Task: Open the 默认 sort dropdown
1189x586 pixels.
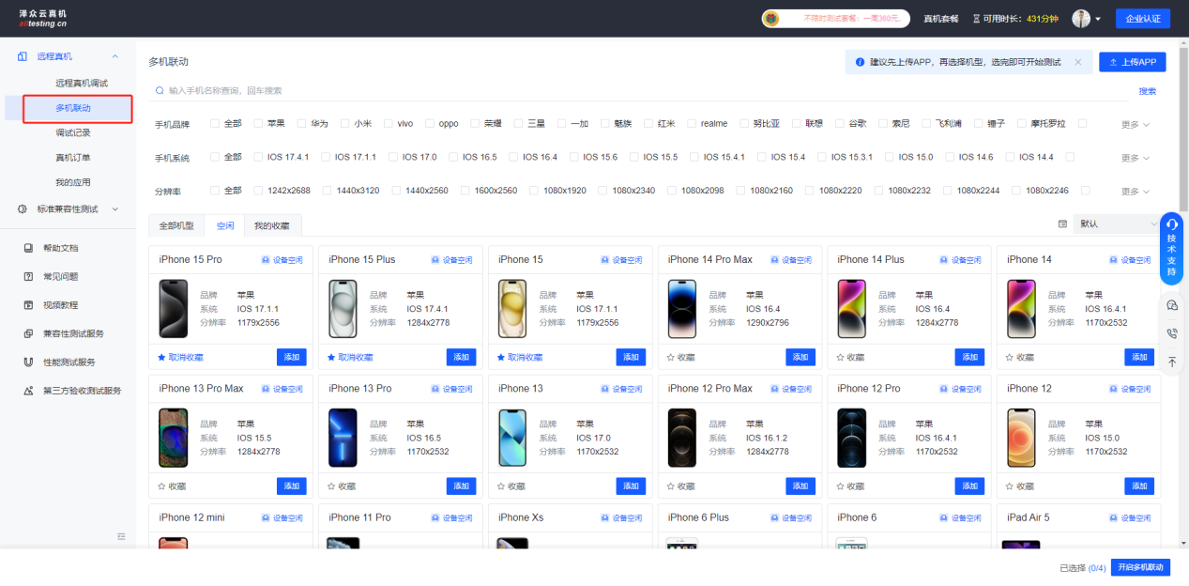Action: (1115, 224)
